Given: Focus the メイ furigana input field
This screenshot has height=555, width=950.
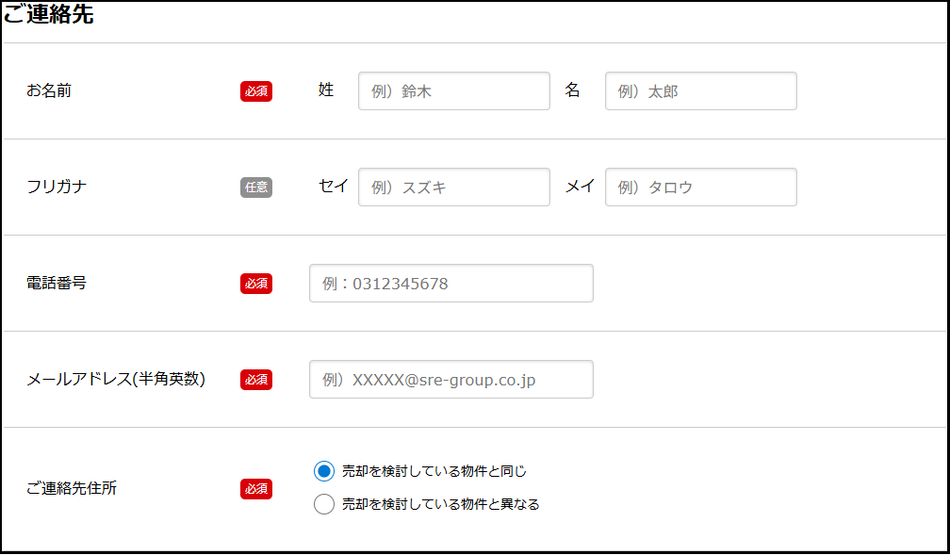Looking at the screenshot, I should click(x=700, y=188).
